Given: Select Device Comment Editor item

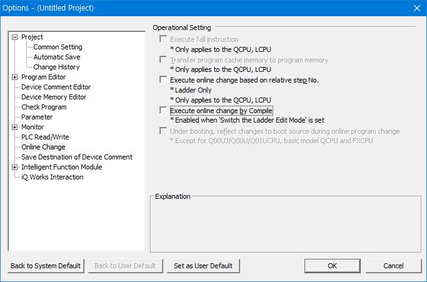Looking at the screenshot, I should tap(56, 87).
